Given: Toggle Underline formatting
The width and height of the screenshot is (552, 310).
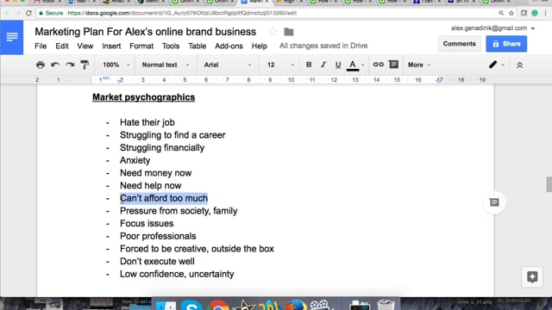Looking at the screenshot, I should coord(338,65).
